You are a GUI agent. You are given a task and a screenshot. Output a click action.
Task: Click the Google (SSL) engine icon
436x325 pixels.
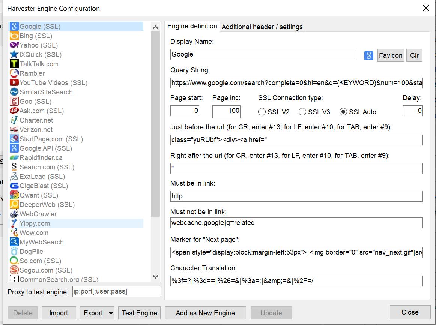(14, 26)
